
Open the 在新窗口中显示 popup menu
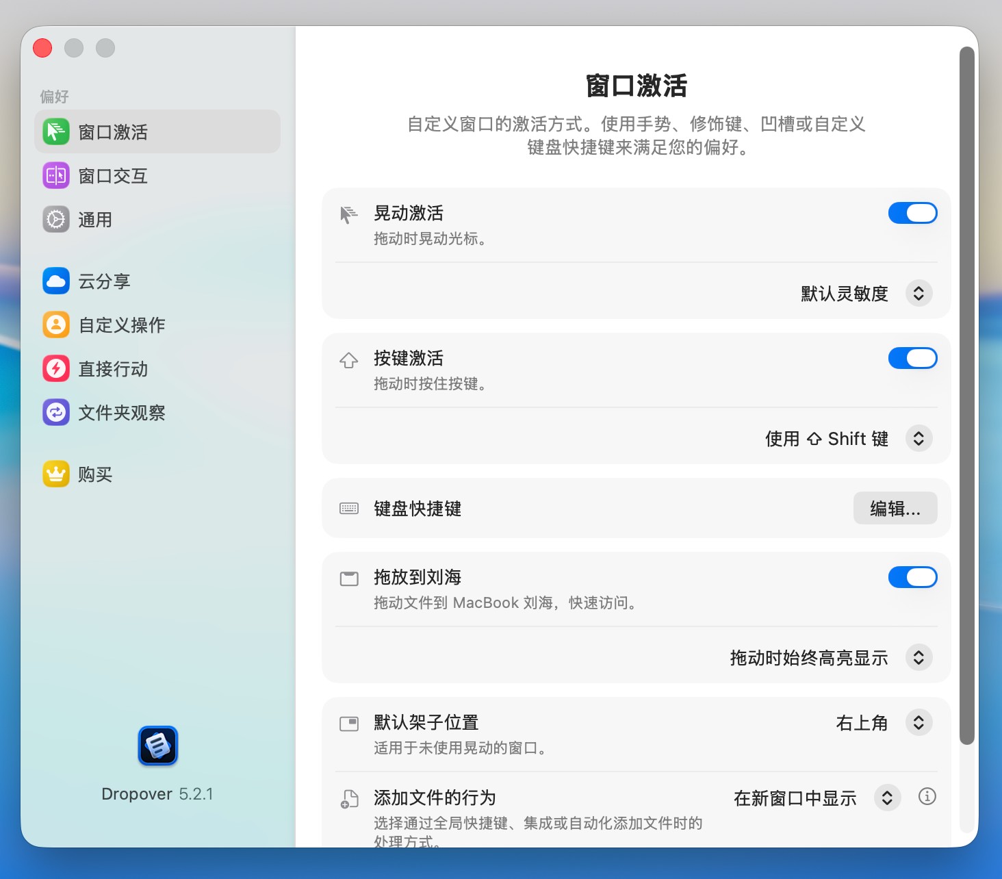[x=886, y=798]
